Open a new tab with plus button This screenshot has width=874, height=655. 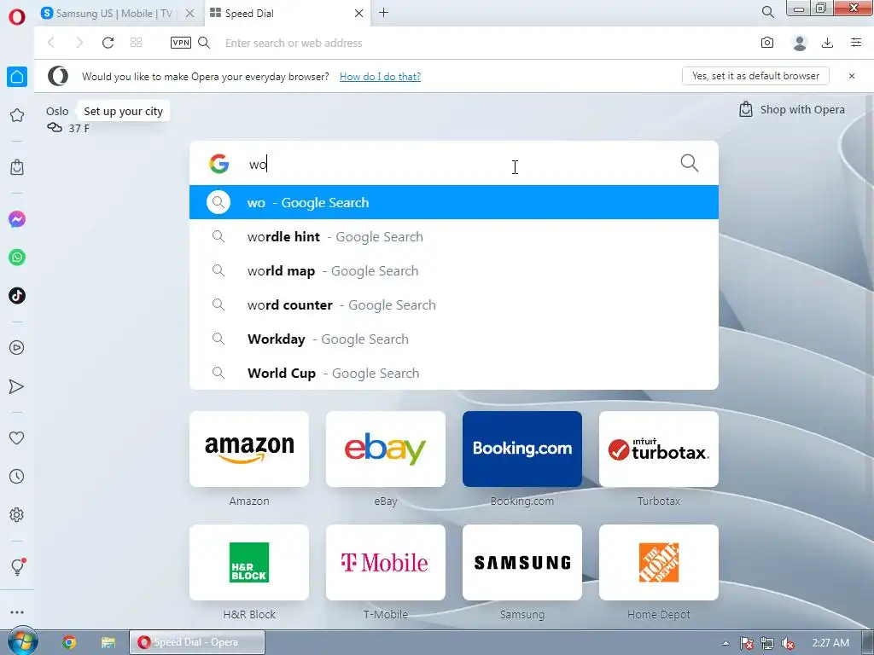pyautogui.click(x=383, y=12)
